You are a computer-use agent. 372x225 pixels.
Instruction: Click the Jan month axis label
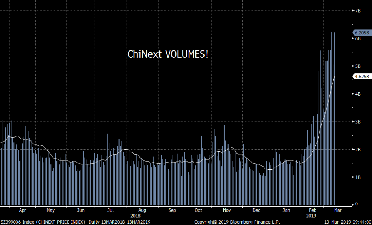286,210
